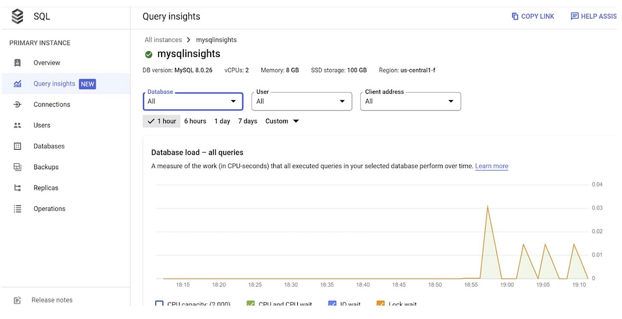Open Users via its people icon
Viewport: 622px width, 319px height.
tap(18, 126)
